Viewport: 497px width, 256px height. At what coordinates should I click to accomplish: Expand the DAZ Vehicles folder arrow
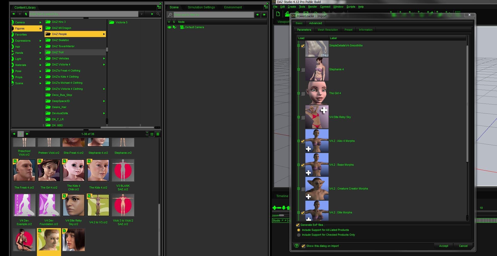[x=104, y=58]
